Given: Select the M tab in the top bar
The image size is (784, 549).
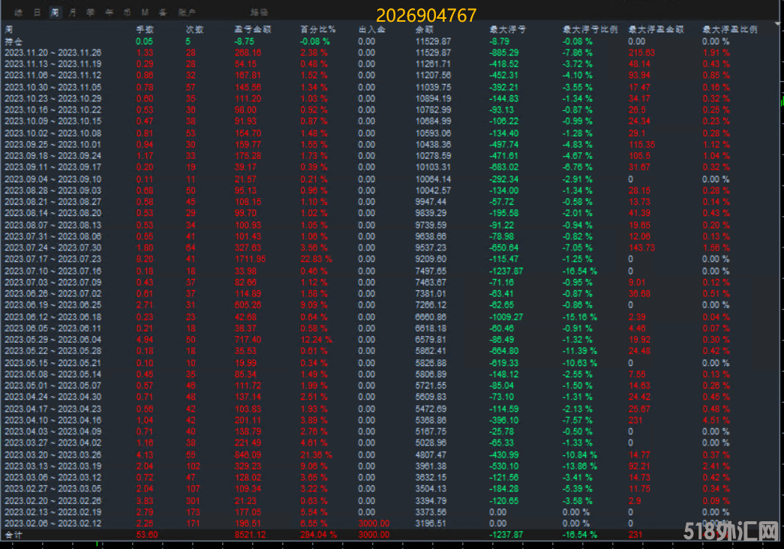Looking at the screenshot, I should [145, 13].
